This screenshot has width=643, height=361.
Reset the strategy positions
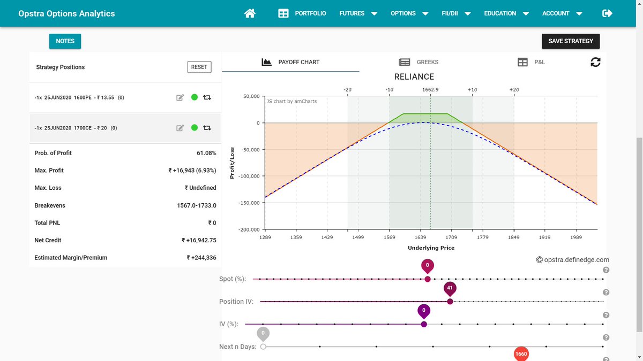[199, 67]
